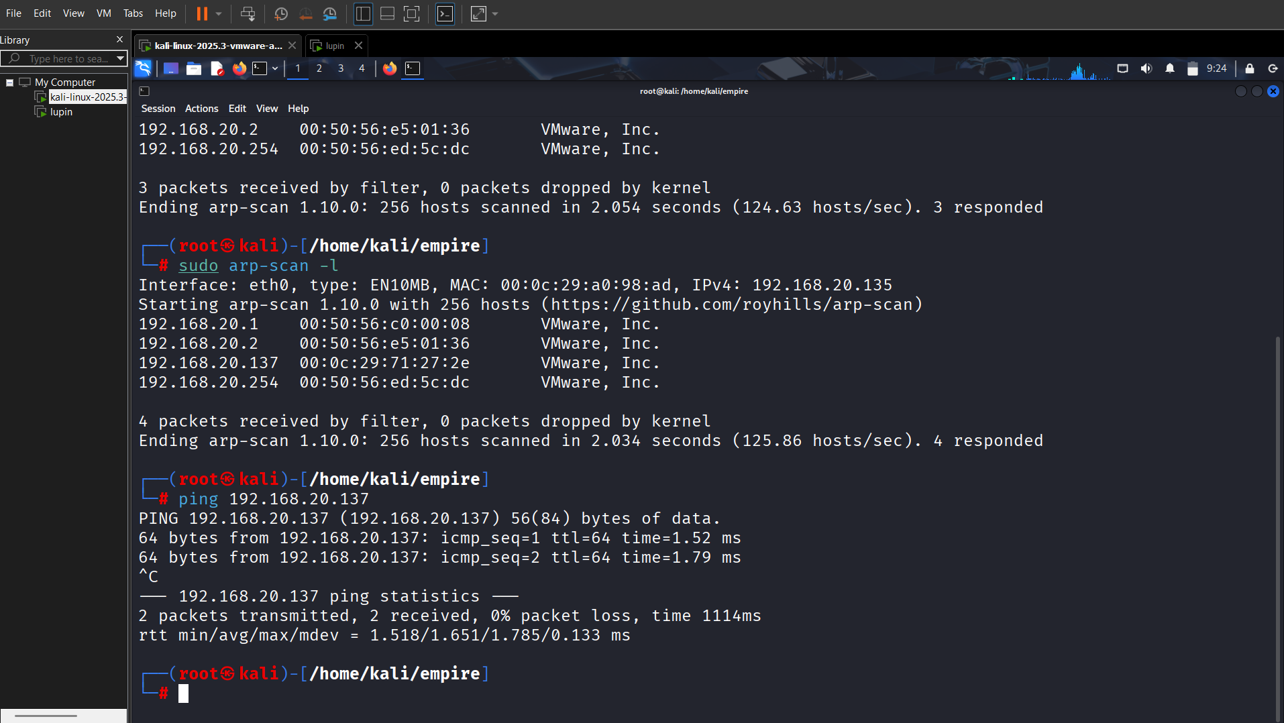1284x723 pixels.
Task: Switch to the lupin VM tab
Action: (335, 46)
